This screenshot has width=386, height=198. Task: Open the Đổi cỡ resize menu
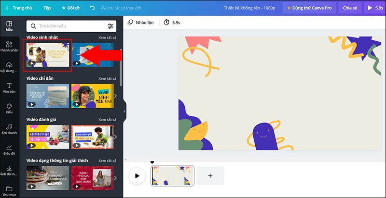[x=70, y=8]
